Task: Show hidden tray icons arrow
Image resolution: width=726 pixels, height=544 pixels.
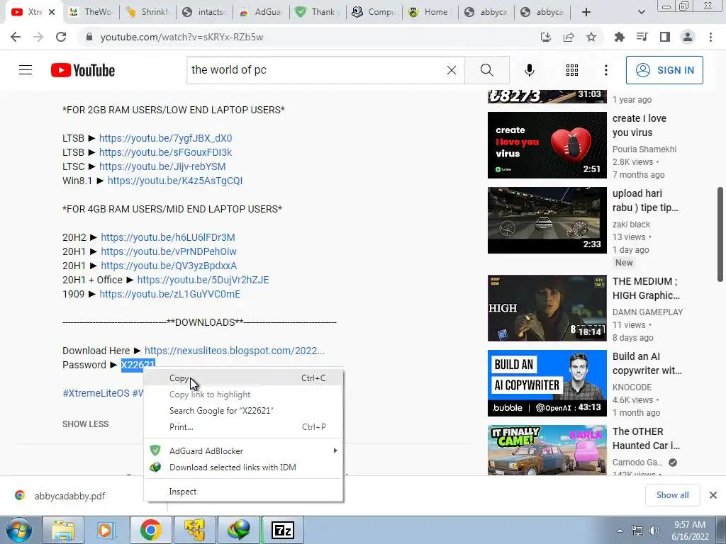Action: click(x=620, y=531)
